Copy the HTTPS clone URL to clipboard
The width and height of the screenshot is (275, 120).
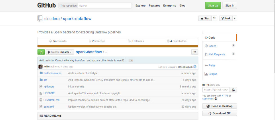233,90
